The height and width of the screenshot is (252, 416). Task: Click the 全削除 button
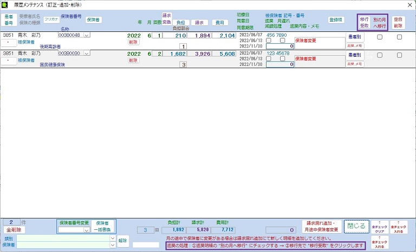(14, 230)
